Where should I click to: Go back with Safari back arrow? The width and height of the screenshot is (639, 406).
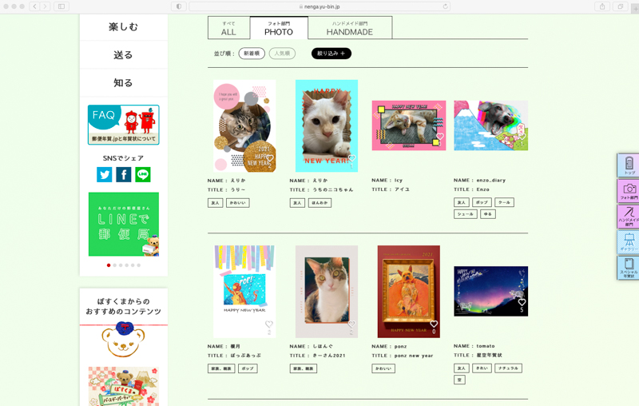click(34, 6)
